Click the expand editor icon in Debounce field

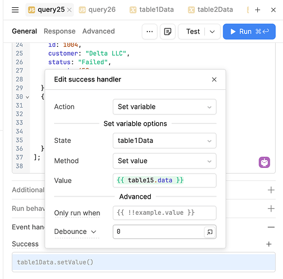tap(210, 232)
